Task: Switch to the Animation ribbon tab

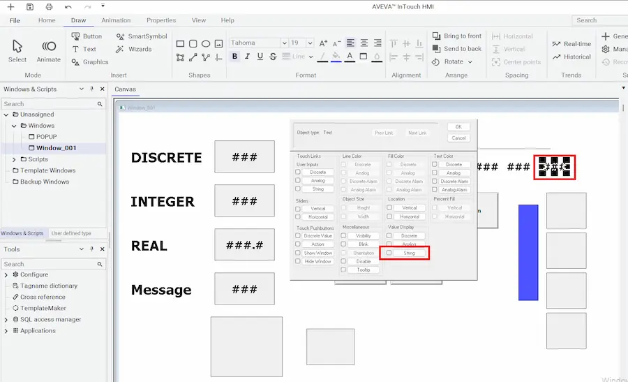Action: coord(116,20)
